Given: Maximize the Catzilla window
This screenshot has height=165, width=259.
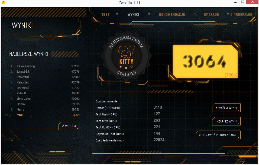Looking at the screenshot, I should 243,2.
